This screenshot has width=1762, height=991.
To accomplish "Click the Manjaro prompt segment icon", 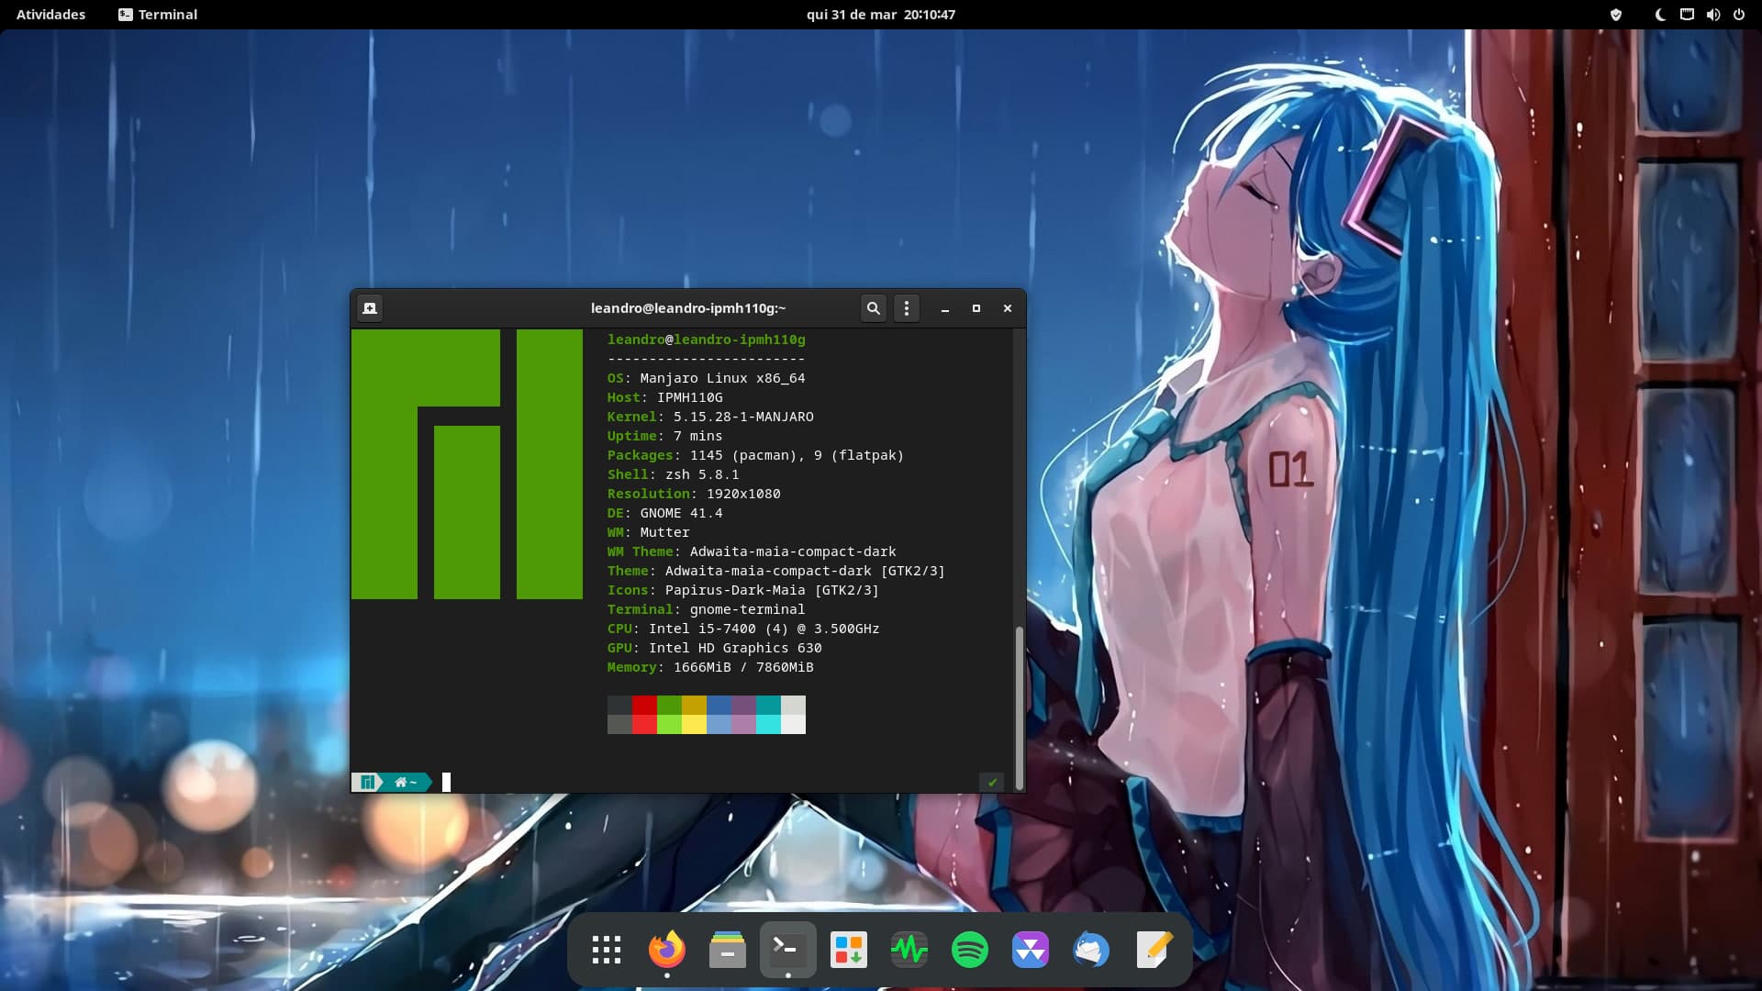I will (x=367, y=782).
